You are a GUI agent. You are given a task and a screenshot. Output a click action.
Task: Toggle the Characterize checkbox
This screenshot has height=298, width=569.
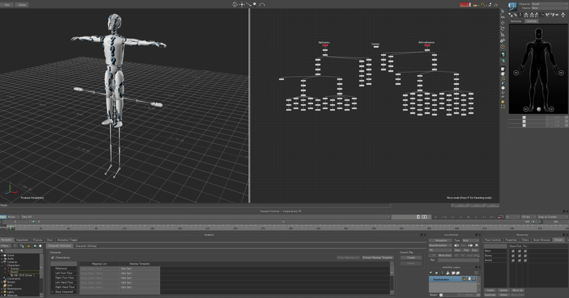[53, 258]
